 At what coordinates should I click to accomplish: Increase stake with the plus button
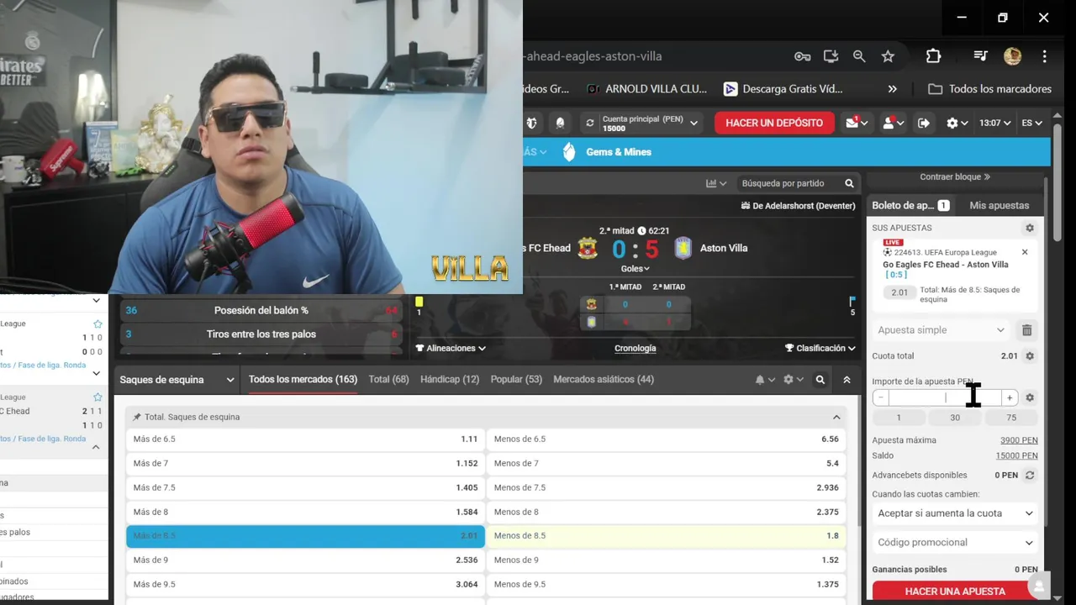1010,397
